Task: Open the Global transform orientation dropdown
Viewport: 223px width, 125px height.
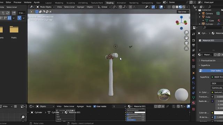Action: (x=104, y=7)
